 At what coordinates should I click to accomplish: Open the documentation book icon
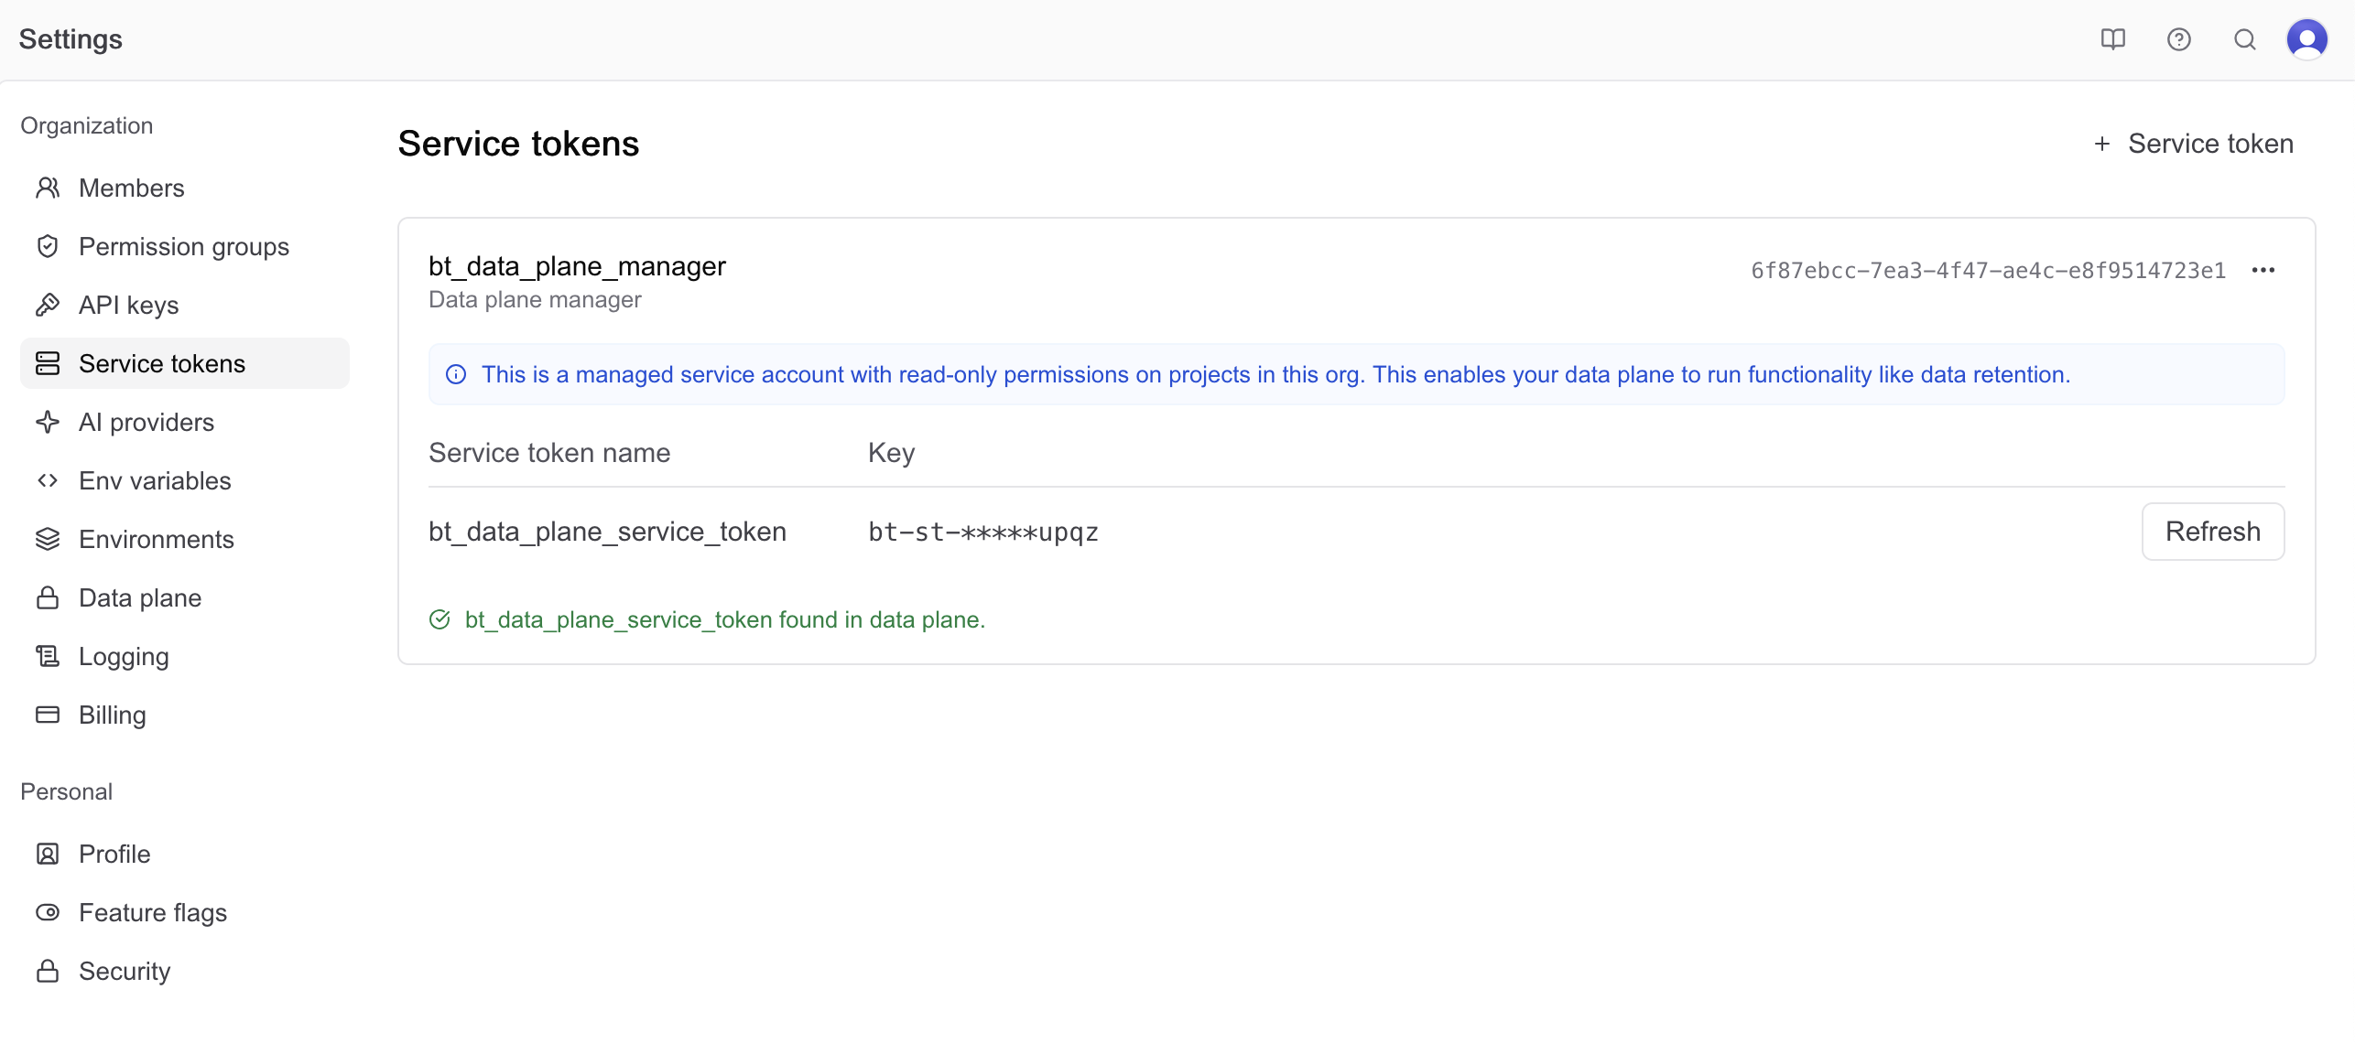click(2113, 39)
